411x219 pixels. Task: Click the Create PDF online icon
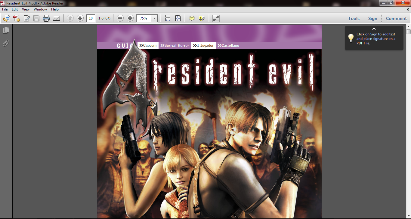(17, 18)
